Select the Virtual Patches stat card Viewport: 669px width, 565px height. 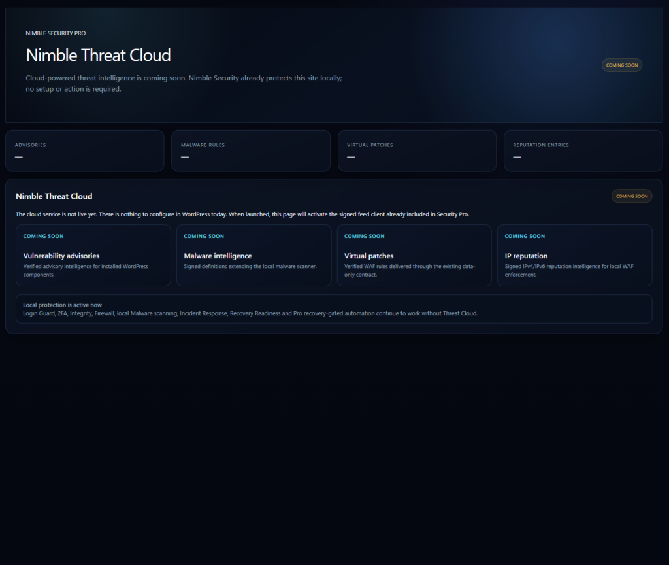(417, 151)
